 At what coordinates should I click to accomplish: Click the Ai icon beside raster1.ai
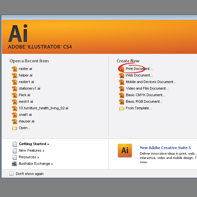[x=14, y=82]
